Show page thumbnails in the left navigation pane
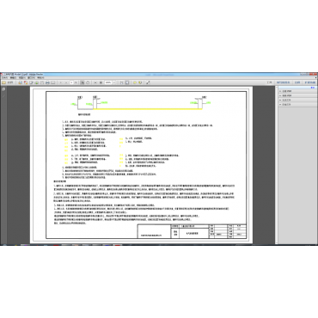Viewport: 318px width, 318px height. (3, 89)
